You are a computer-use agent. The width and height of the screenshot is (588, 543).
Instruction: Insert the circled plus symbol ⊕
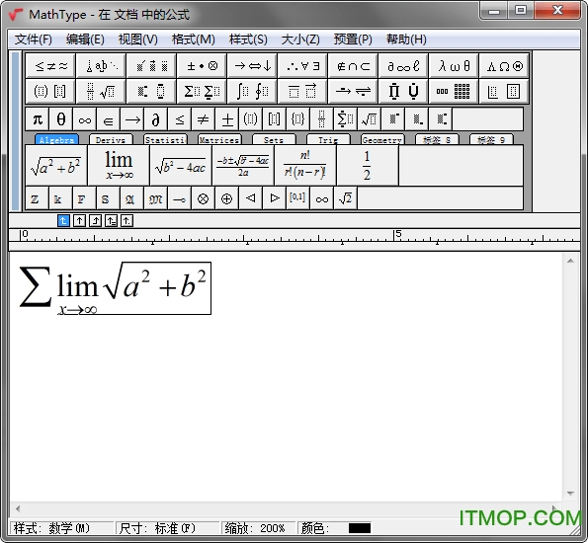coord(226,198)
